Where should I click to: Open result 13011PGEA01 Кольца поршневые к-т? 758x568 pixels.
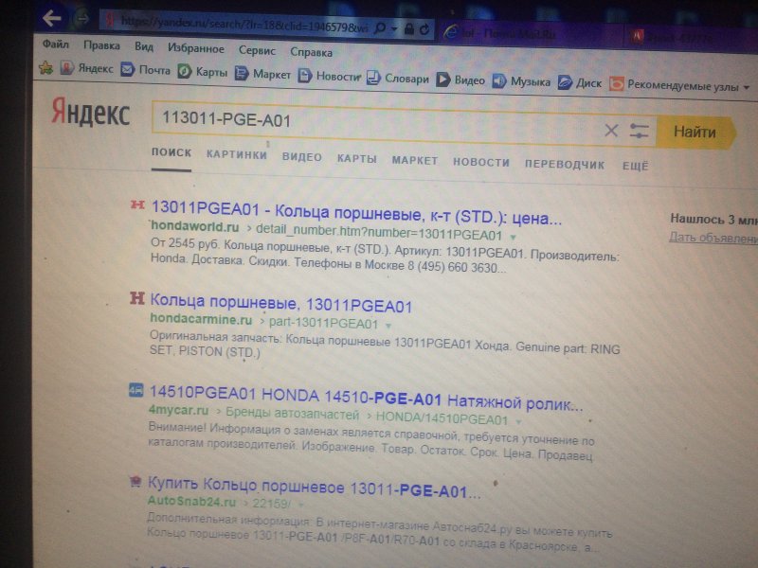pyautogui.click(x=357, y=213)
